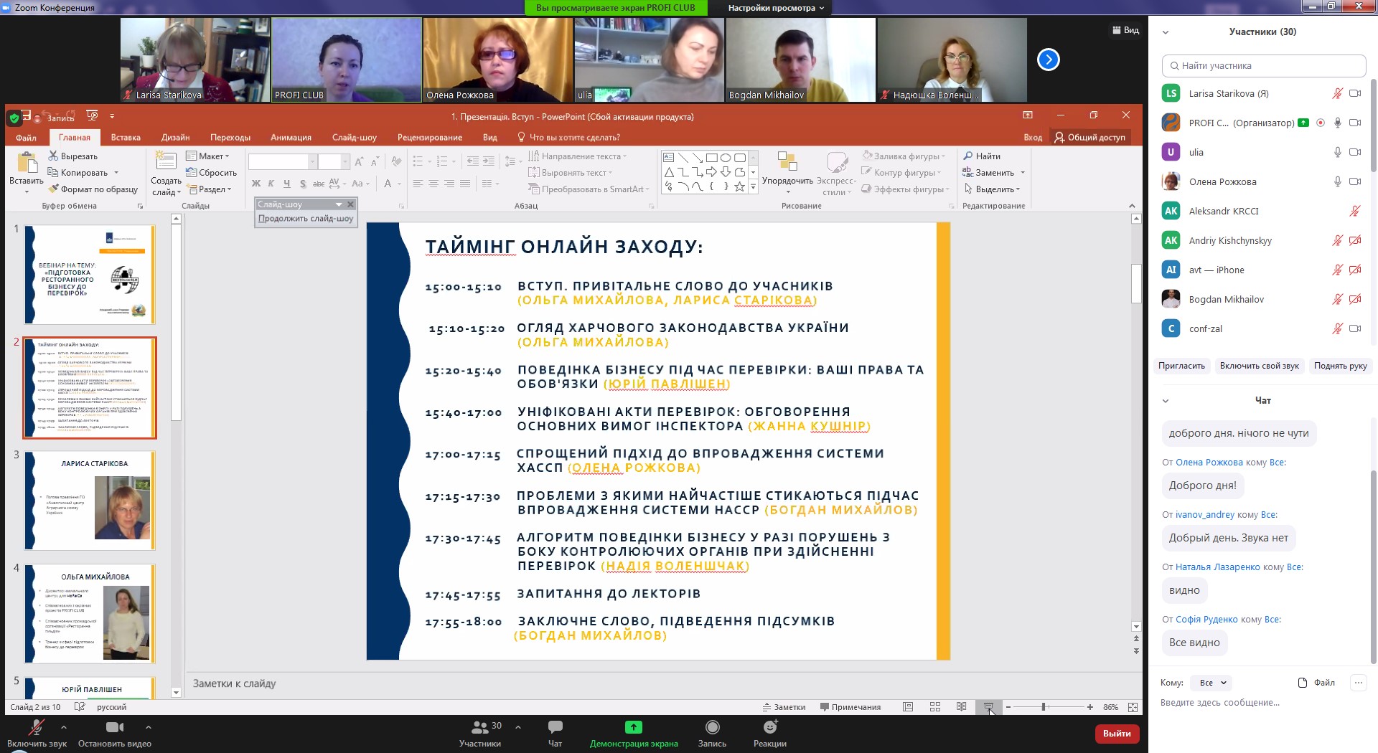Click the Поднять руку button
This screenshot has height=753, width=1378.
(1340, 366)
